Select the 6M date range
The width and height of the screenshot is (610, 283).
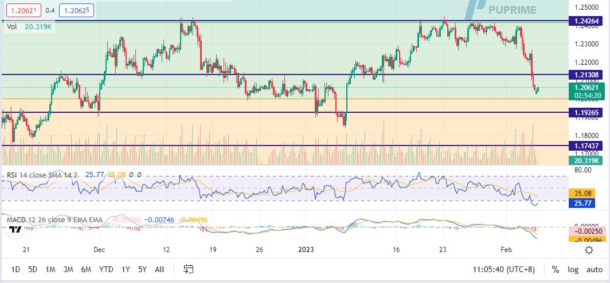(86, 269)
